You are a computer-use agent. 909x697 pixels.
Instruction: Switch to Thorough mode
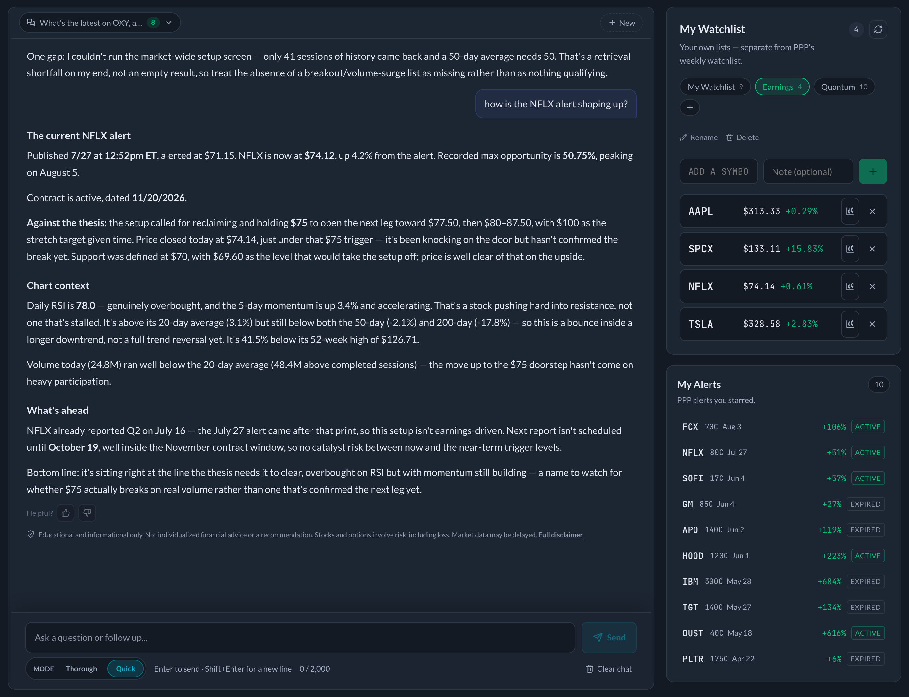[81, 668]
